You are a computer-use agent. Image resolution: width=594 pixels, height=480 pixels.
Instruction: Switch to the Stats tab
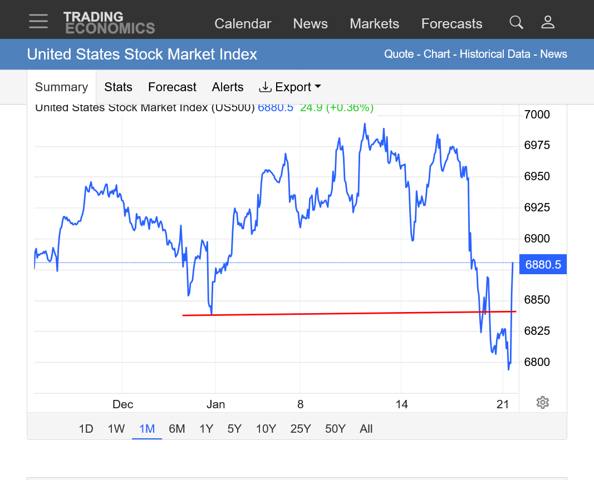click(x=118, y=87)
